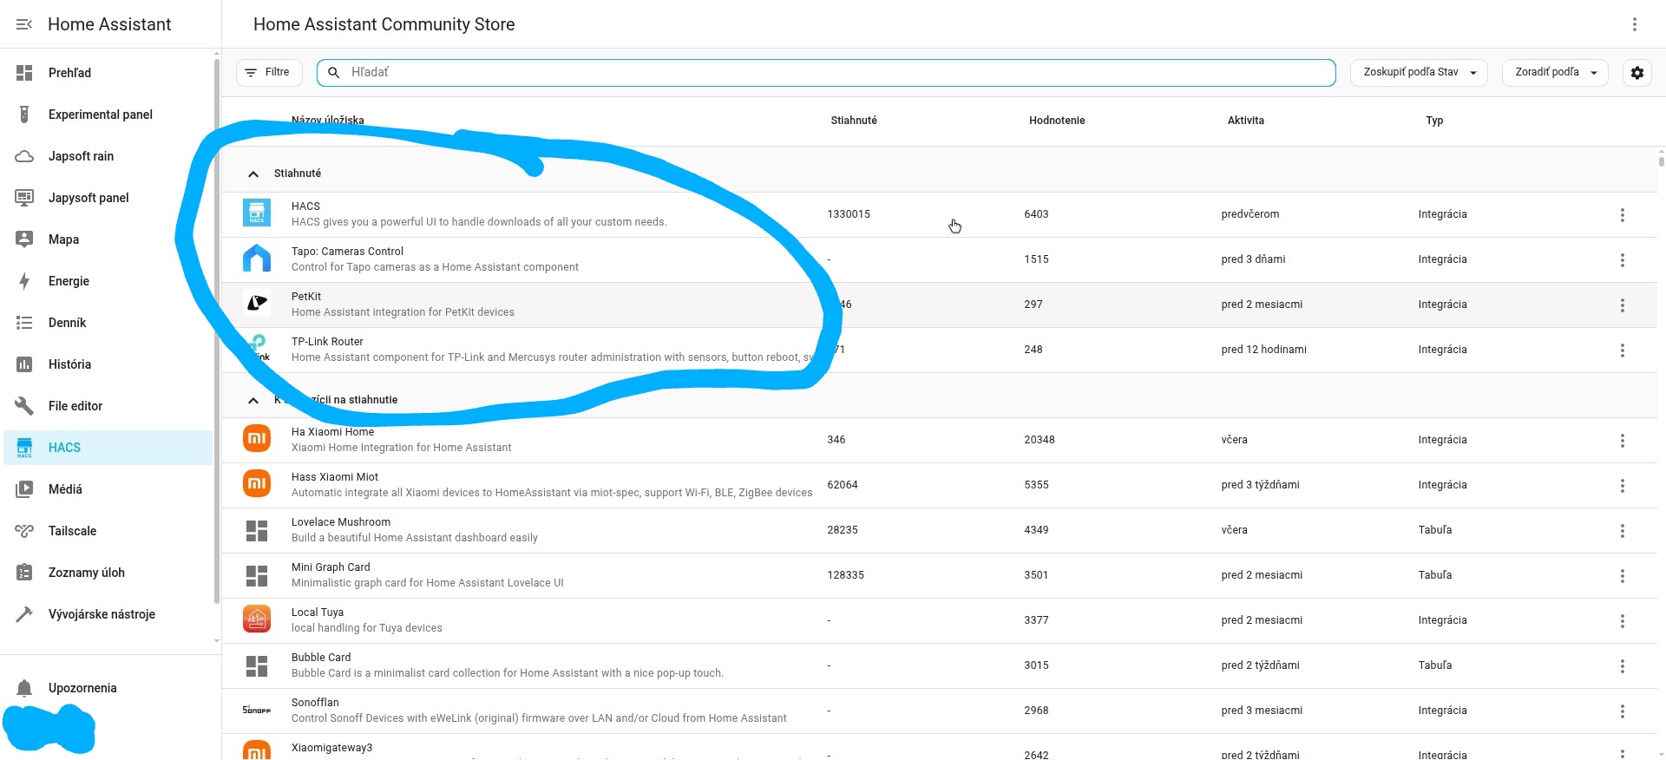Click the Sonofflan repository name

(315, 703)
